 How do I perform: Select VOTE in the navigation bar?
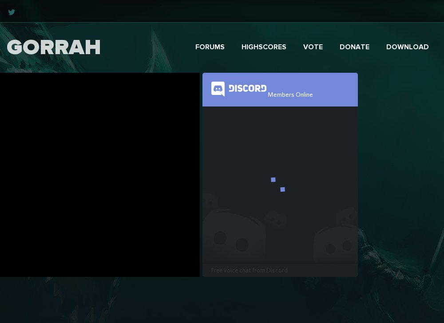(x=313, y=47)
